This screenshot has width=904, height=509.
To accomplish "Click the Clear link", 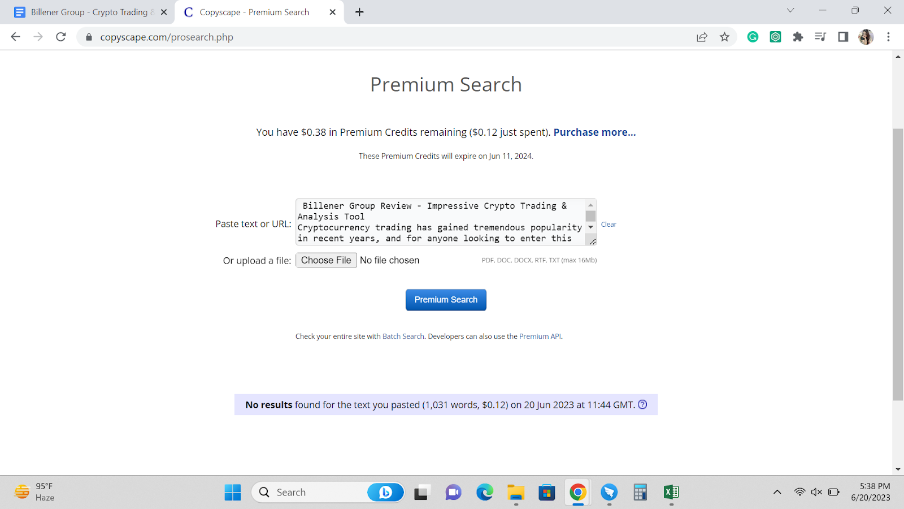I will (x=609, y=225).
